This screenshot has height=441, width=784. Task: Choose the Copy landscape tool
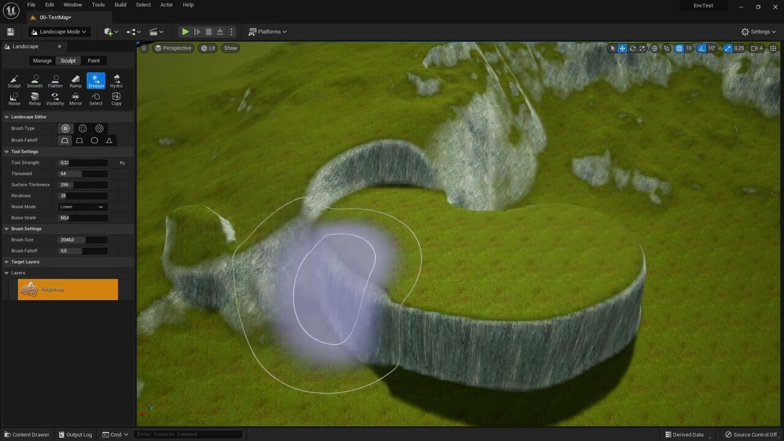tap(116, 98)
